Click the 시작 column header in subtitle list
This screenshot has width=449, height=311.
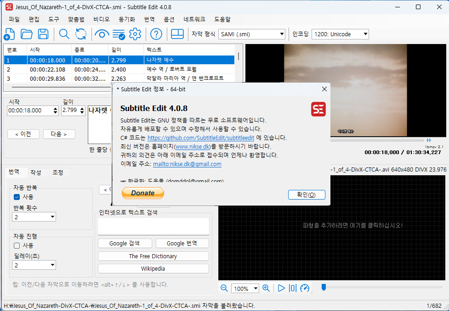point(49,50)
